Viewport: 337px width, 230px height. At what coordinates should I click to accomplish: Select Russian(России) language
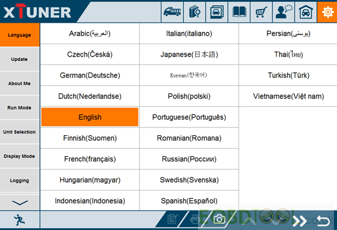click(x=189, y=159)
